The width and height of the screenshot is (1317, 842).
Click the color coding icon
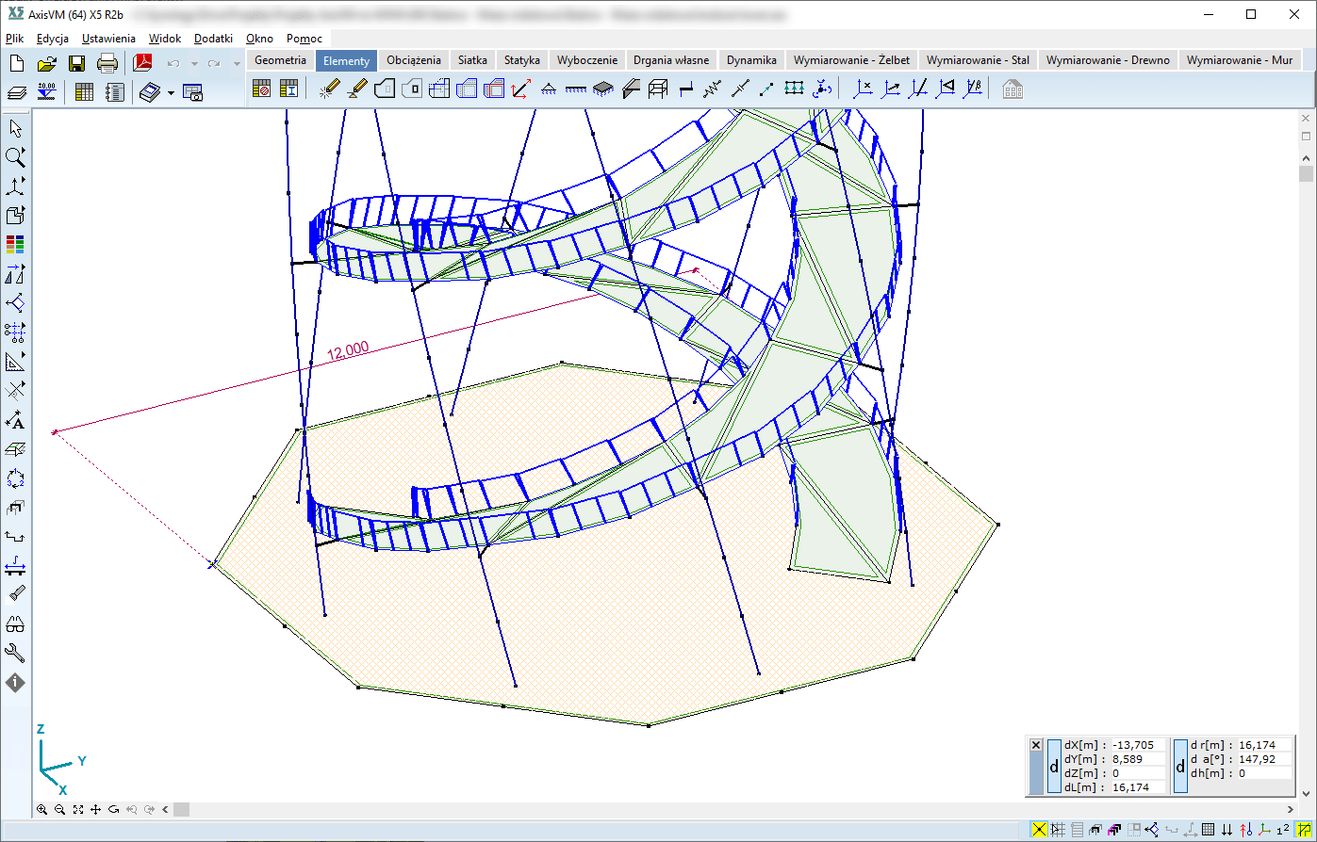pos(15,245)
